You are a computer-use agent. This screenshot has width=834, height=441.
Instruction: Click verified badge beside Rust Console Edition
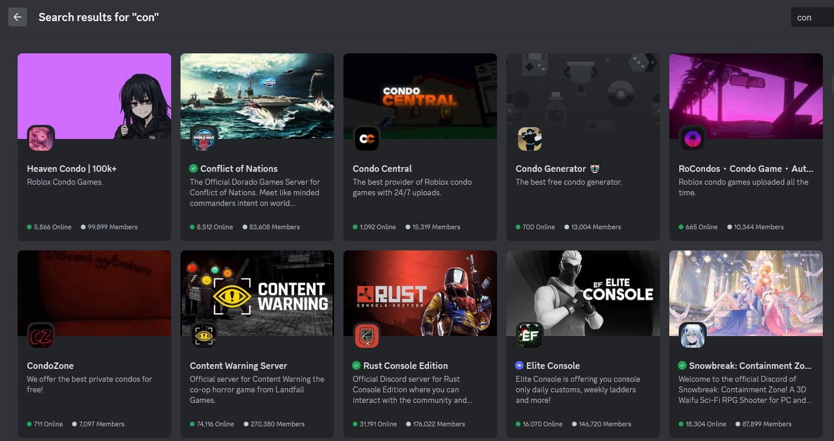point(356,365)
